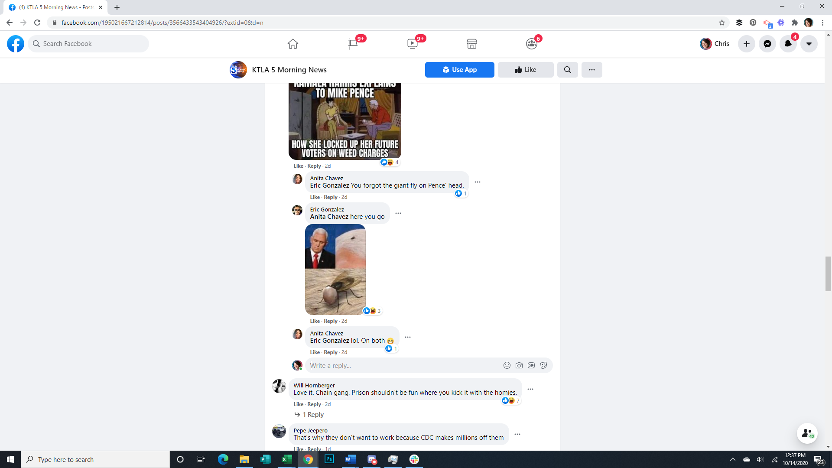Click the blue Use App button
This screenshot has width=832, height=468.
(x=459, y=70)
